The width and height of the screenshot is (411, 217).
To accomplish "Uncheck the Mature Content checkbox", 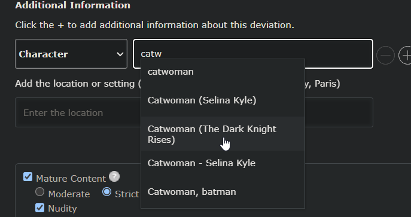I will click(x=28, y=177).
